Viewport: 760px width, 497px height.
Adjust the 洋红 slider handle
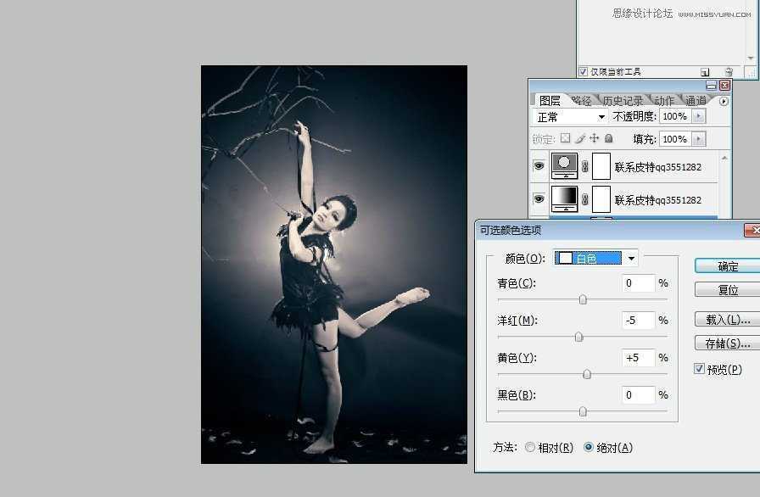(578, 338)
